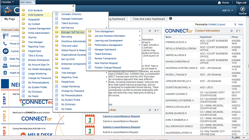Open Company Directory from HCM Systems
249x140 pixels.
[x=71, y=14]
